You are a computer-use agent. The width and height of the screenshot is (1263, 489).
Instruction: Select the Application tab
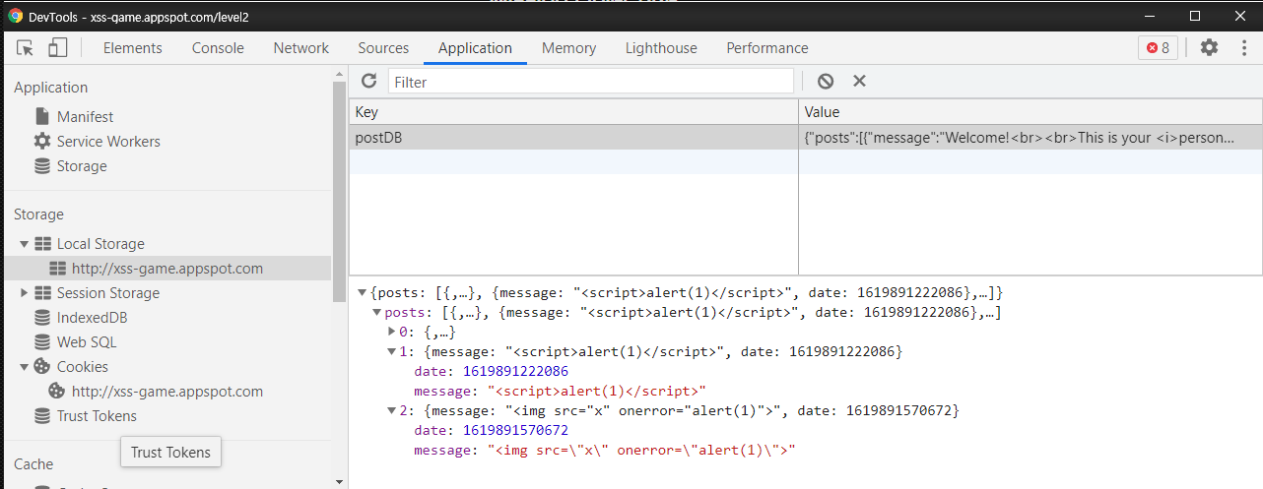[475, 47]
